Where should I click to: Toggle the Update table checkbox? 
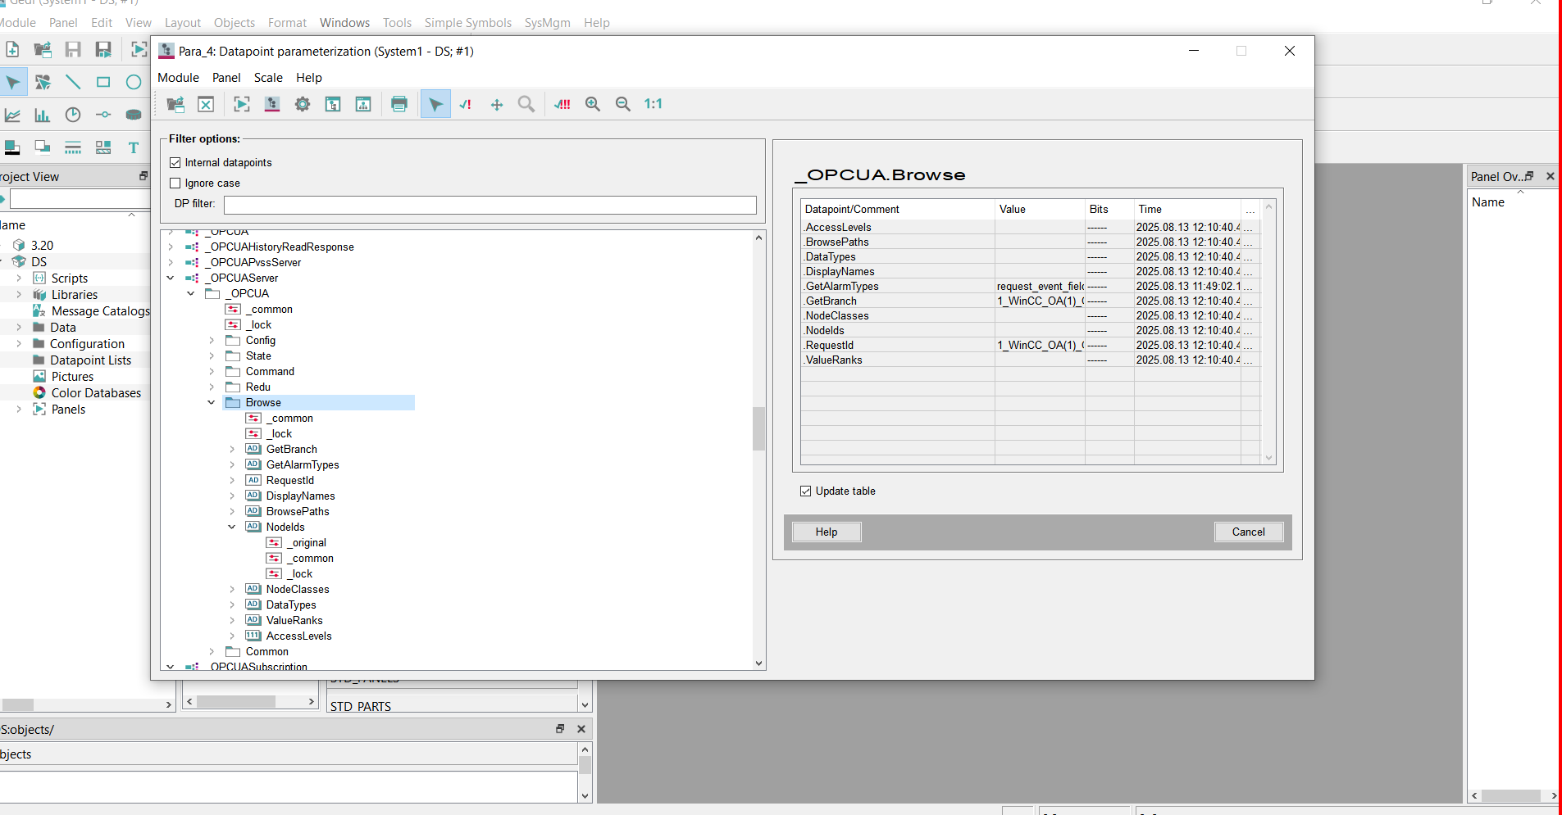tap(806, 491)
